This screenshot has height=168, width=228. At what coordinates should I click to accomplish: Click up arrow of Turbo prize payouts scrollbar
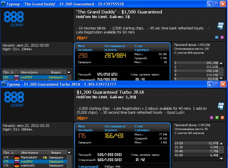tap(221, 143)
